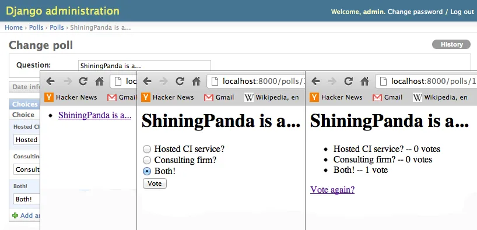Open Wikipedia bookmark in results browser window
The image size is (477, 230).
pos(440,97)
